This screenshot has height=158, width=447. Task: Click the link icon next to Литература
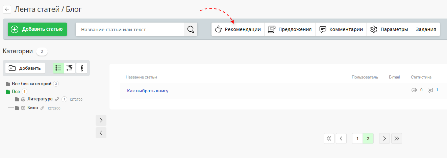(57, 99)
